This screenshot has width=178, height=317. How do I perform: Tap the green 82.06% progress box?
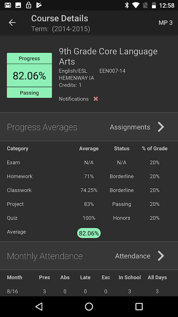tap(29, 75)
